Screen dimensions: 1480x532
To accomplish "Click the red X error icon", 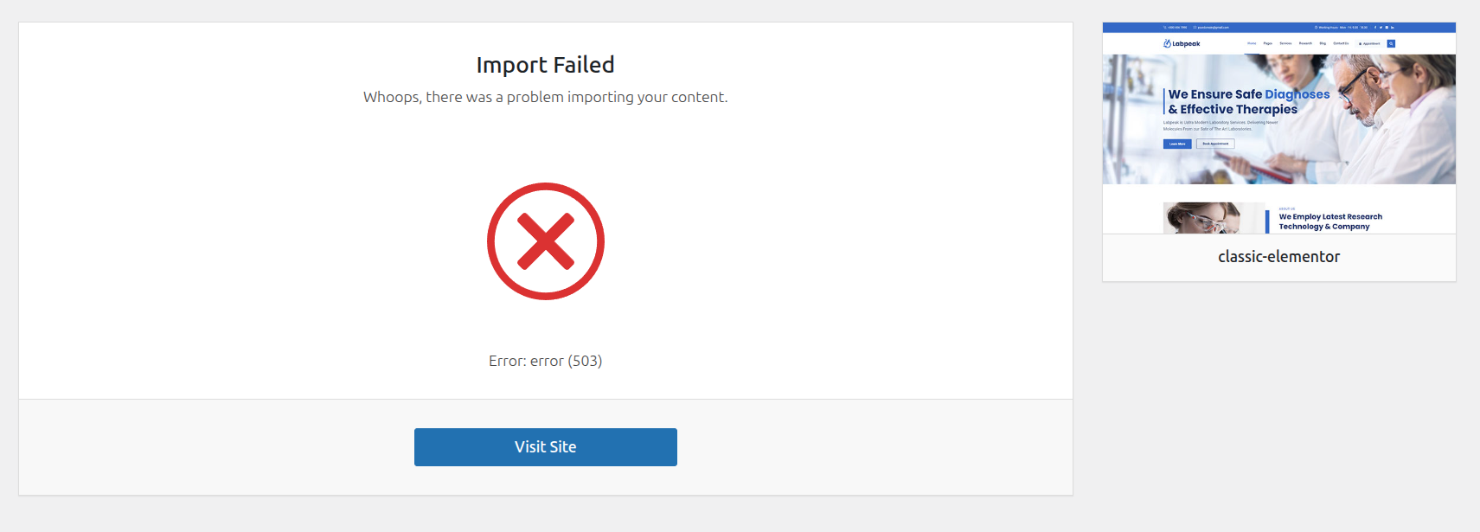I will [x=545, y=241].
